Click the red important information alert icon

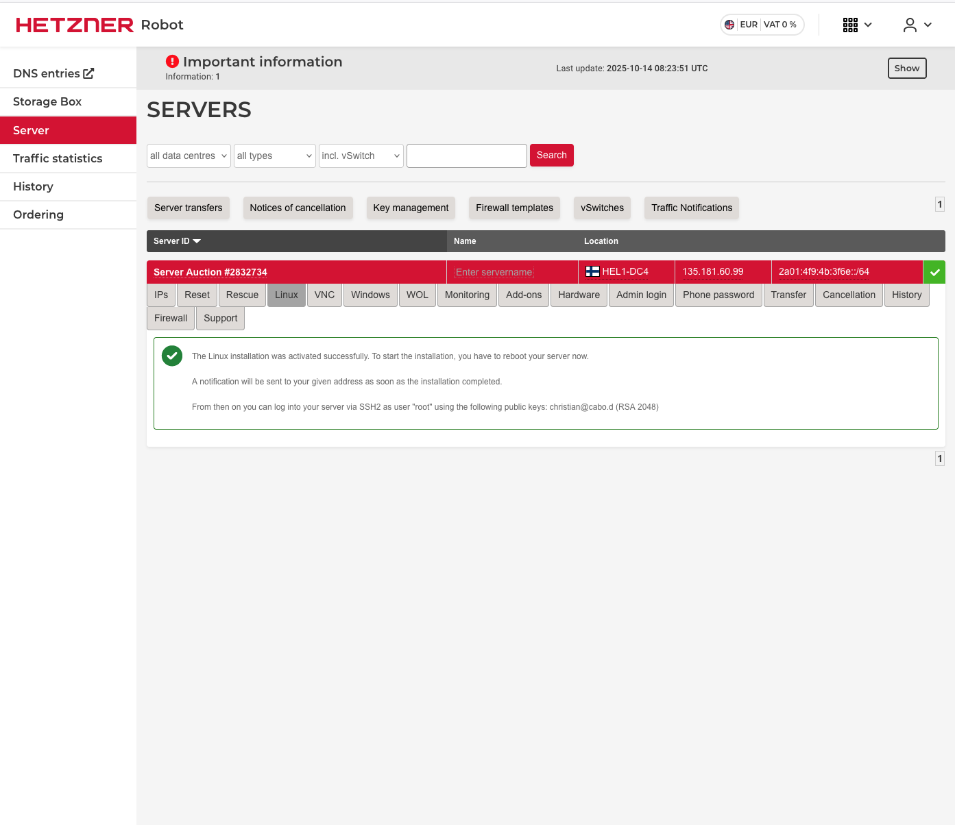click(172, 62)
